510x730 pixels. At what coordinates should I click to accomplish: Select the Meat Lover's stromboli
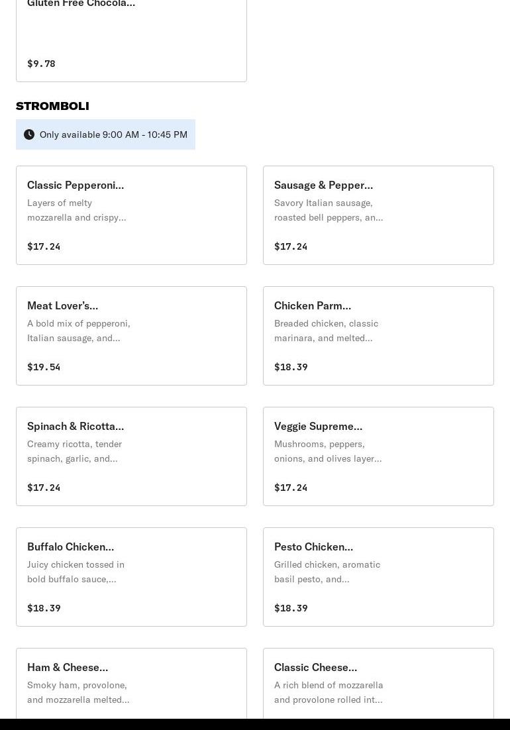pyautogui.click(x=131, y=336)
